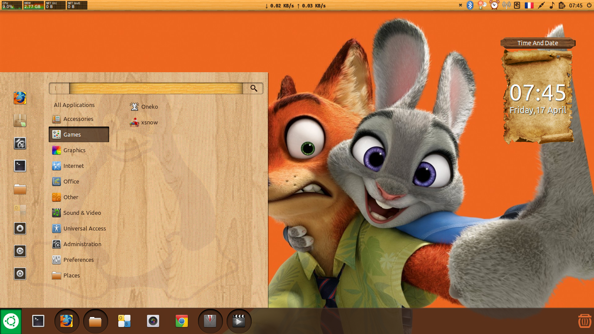This screenshot has width=594, height=334.
Task: Open the Graphics category
Action: [79, 150]
